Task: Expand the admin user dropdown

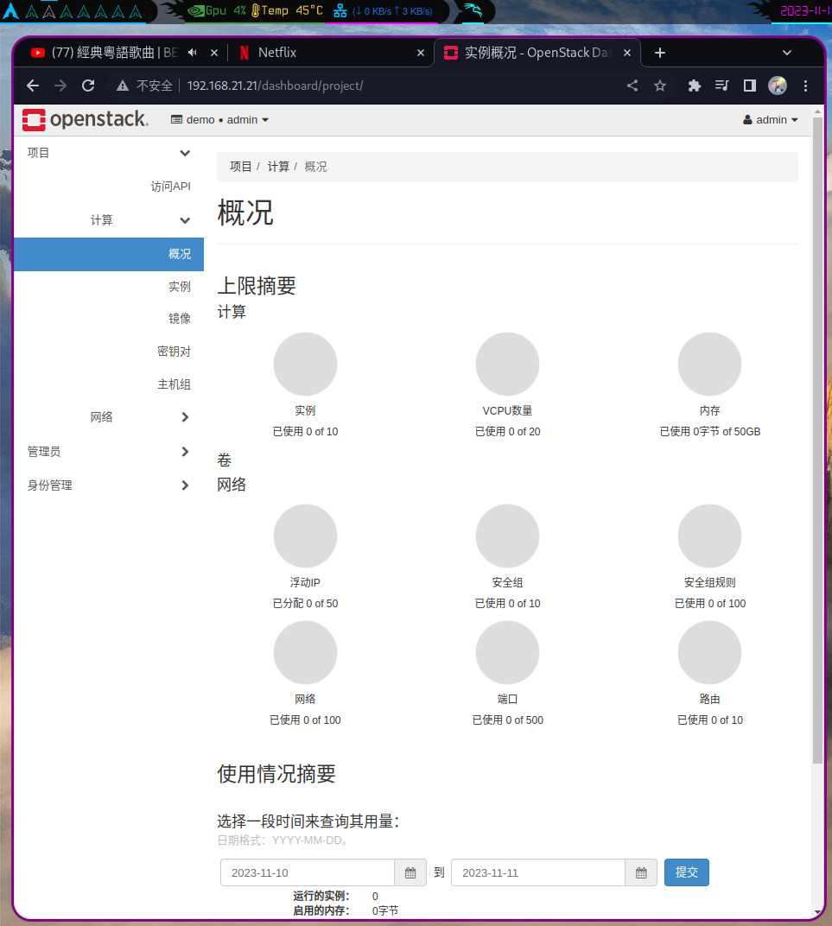Action: tap(769, 119)
